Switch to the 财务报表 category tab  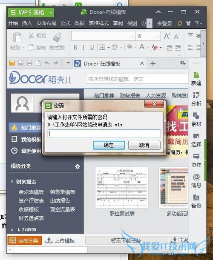130,96
